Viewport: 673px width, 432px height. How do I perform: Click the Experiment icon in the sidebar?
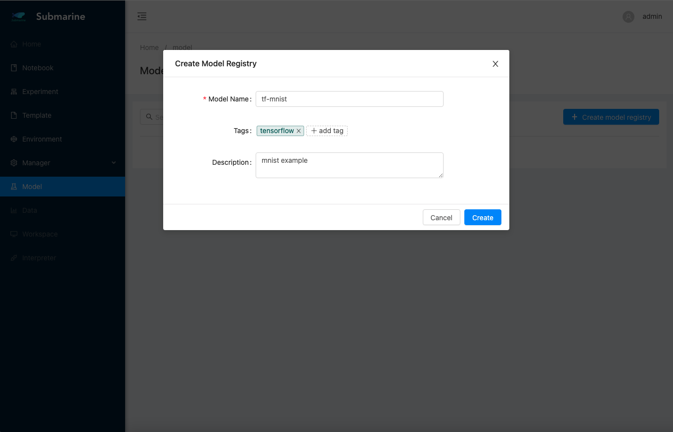click(14, 92)
